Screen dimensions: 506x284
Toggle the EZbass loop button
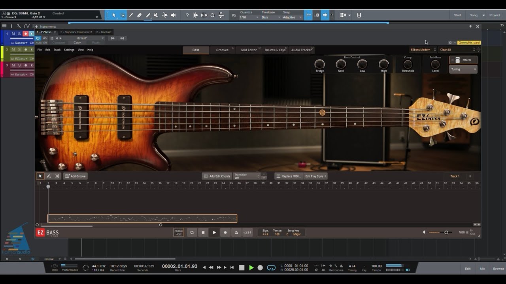pyautogui.click(x=192, y=233)
